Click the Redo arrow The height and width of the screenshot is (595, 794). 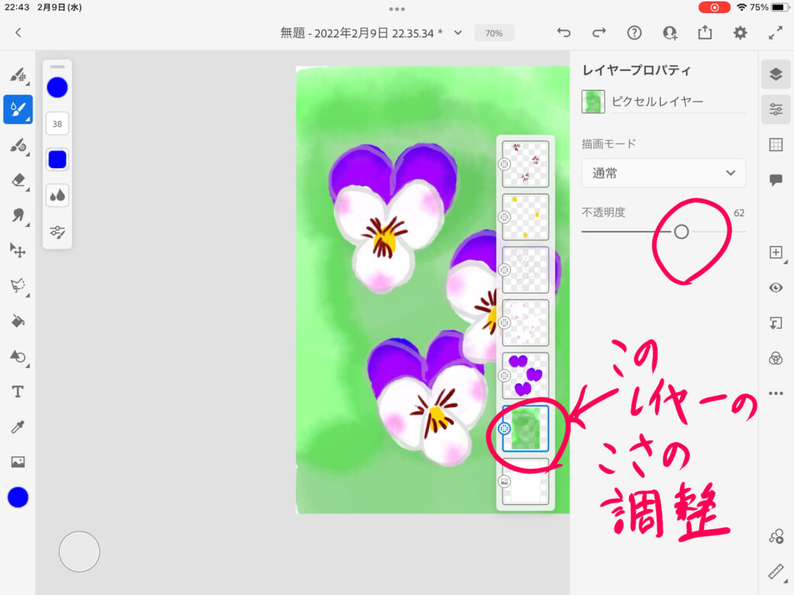coord(599,33)
